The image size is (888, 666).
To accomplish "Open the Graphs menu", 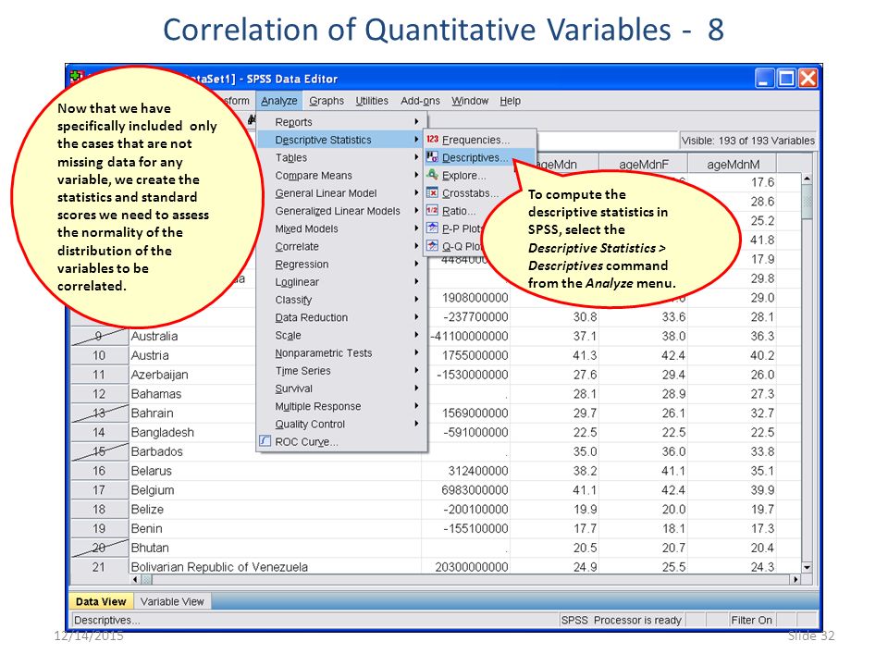I will 327,101.
